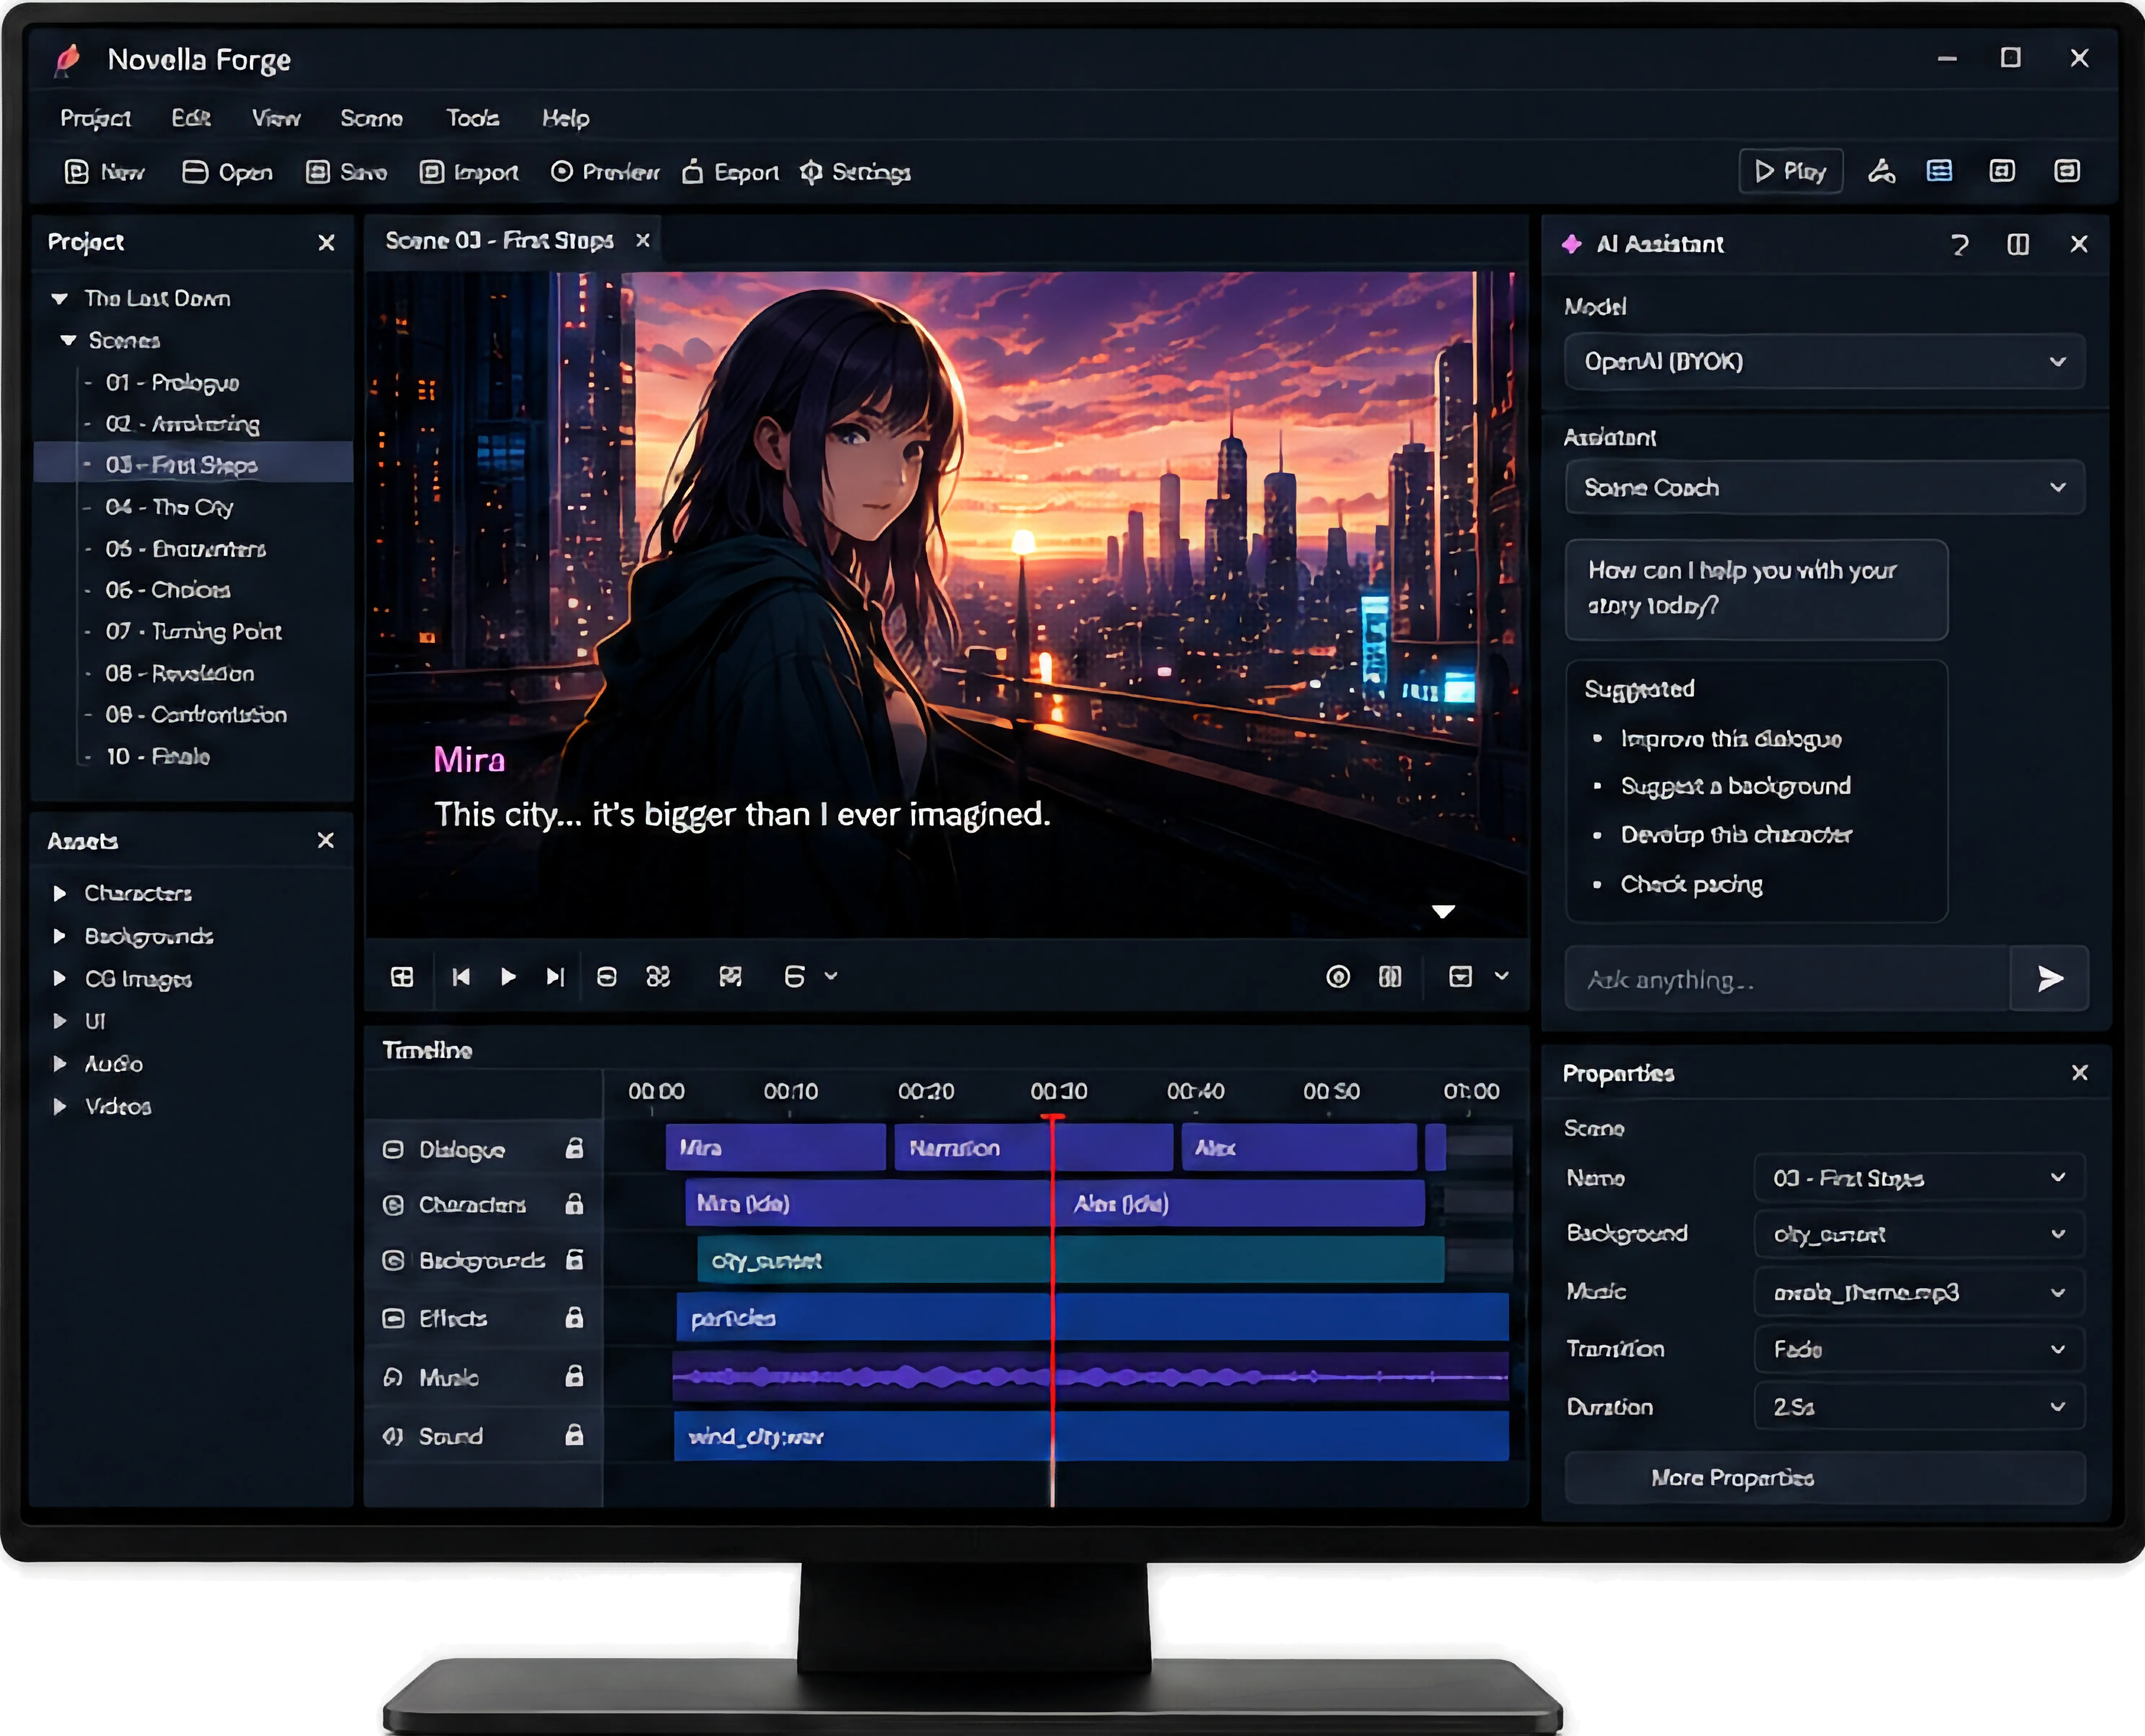
Task: Click the Export toolbar button
Action: click(730, 172)
